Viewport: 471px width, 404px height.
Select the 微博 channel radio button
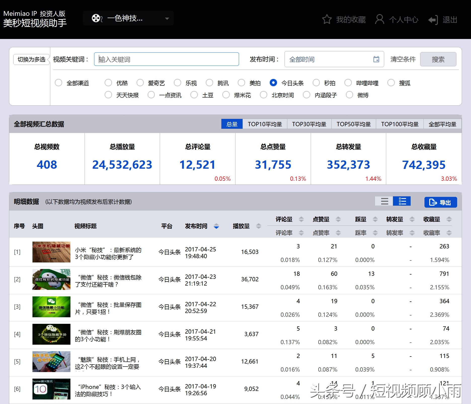(x=350, y=95)
